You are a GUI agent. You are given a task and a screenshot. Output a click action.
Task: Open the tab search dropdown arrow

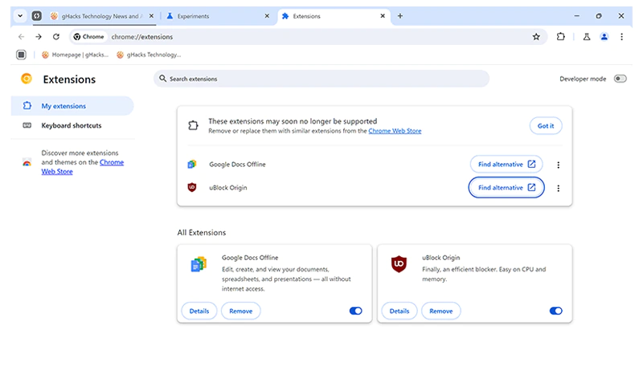(19, 16)
